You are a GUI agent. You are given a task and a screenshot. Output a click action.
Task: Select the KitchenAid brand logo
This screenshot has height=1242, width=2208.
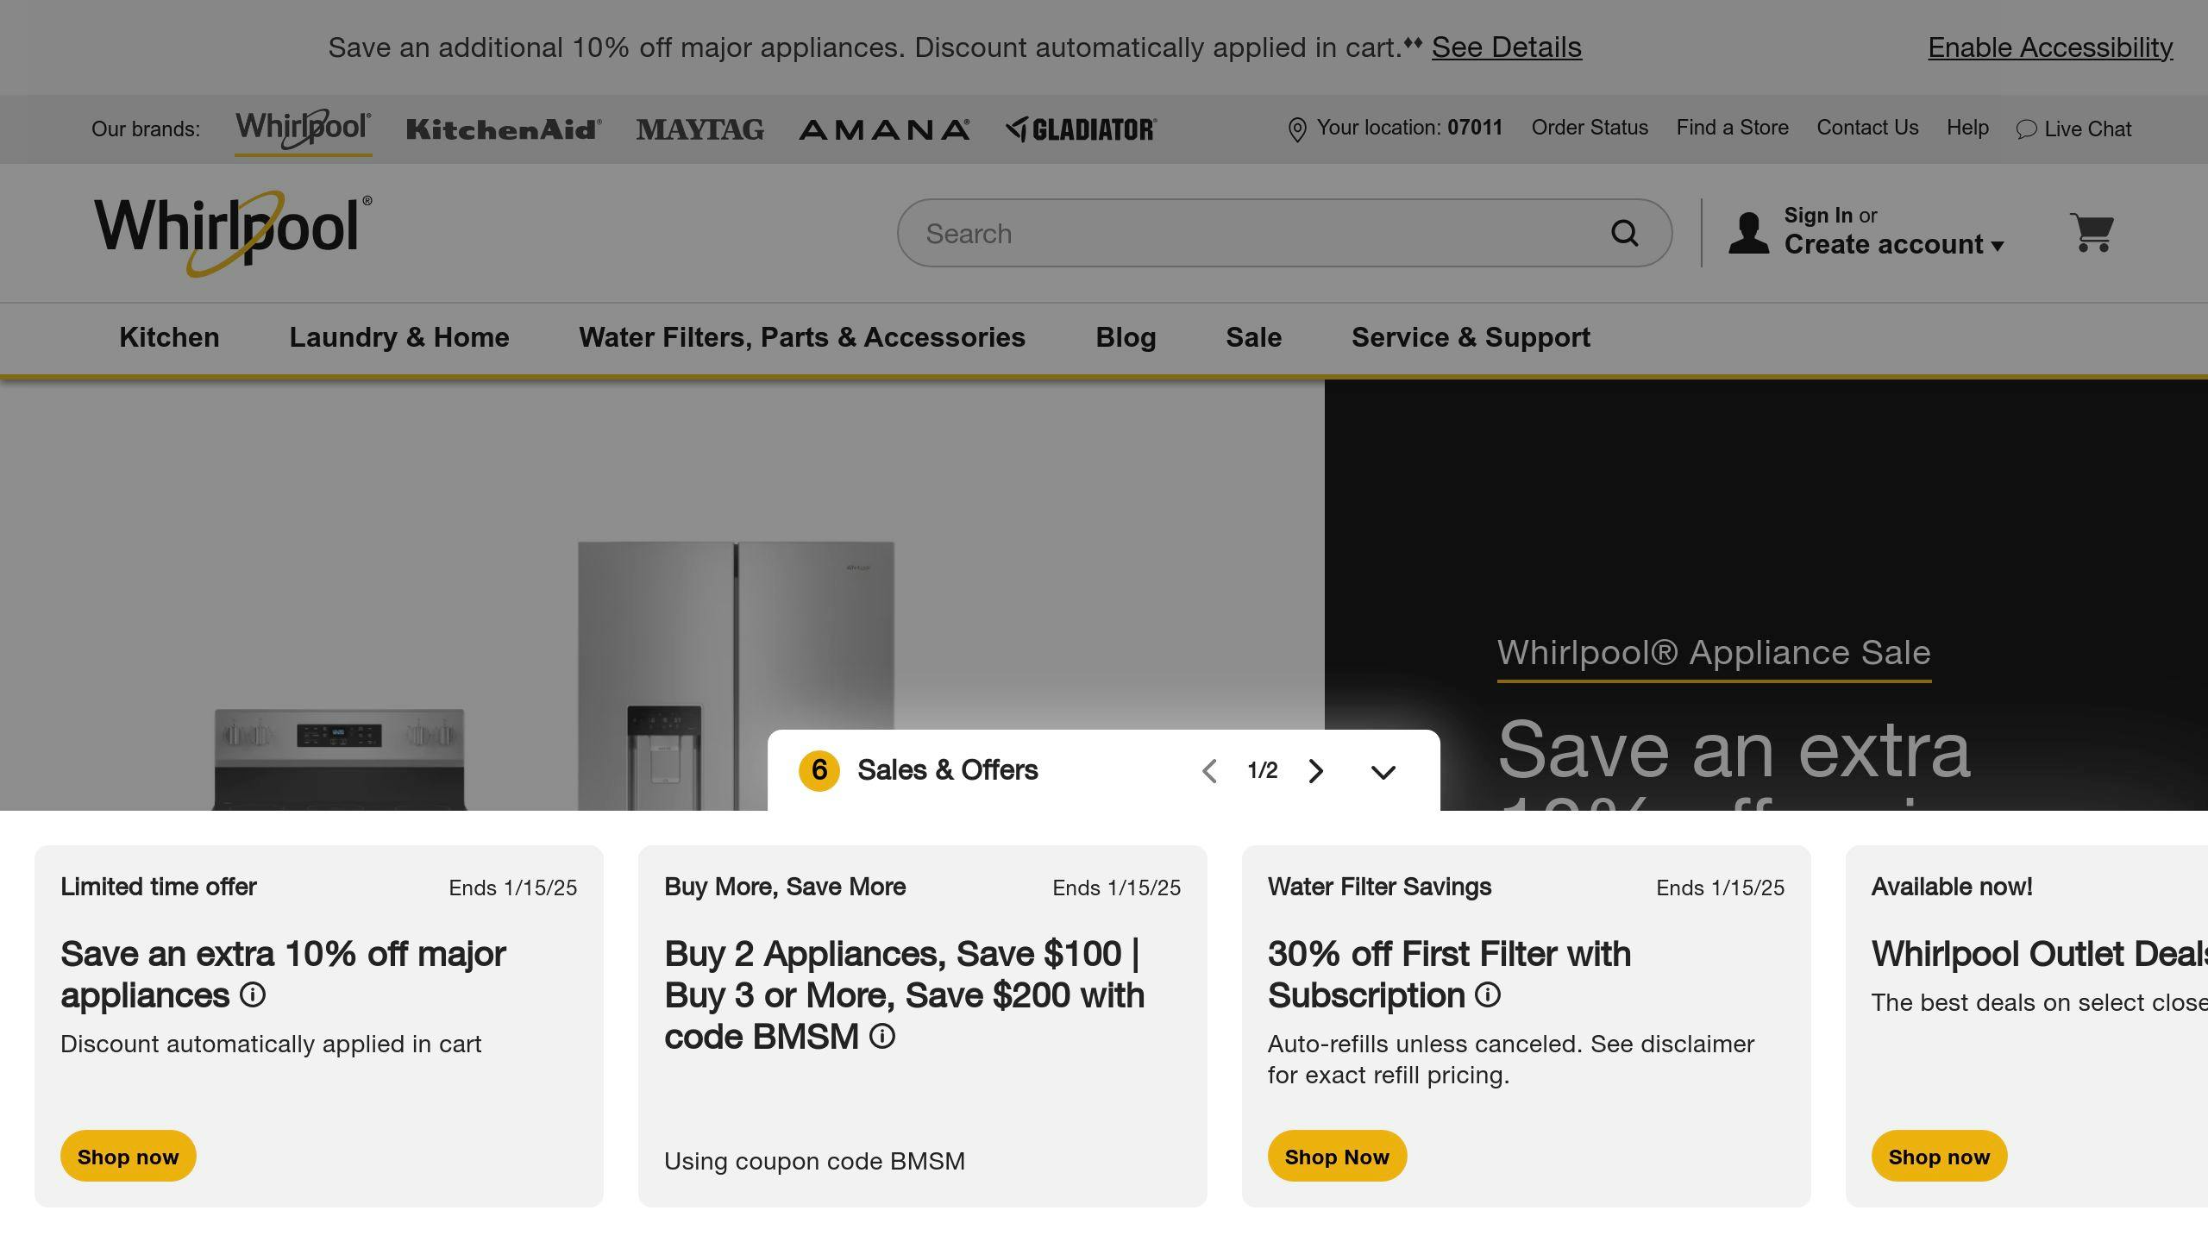(504, 129)
